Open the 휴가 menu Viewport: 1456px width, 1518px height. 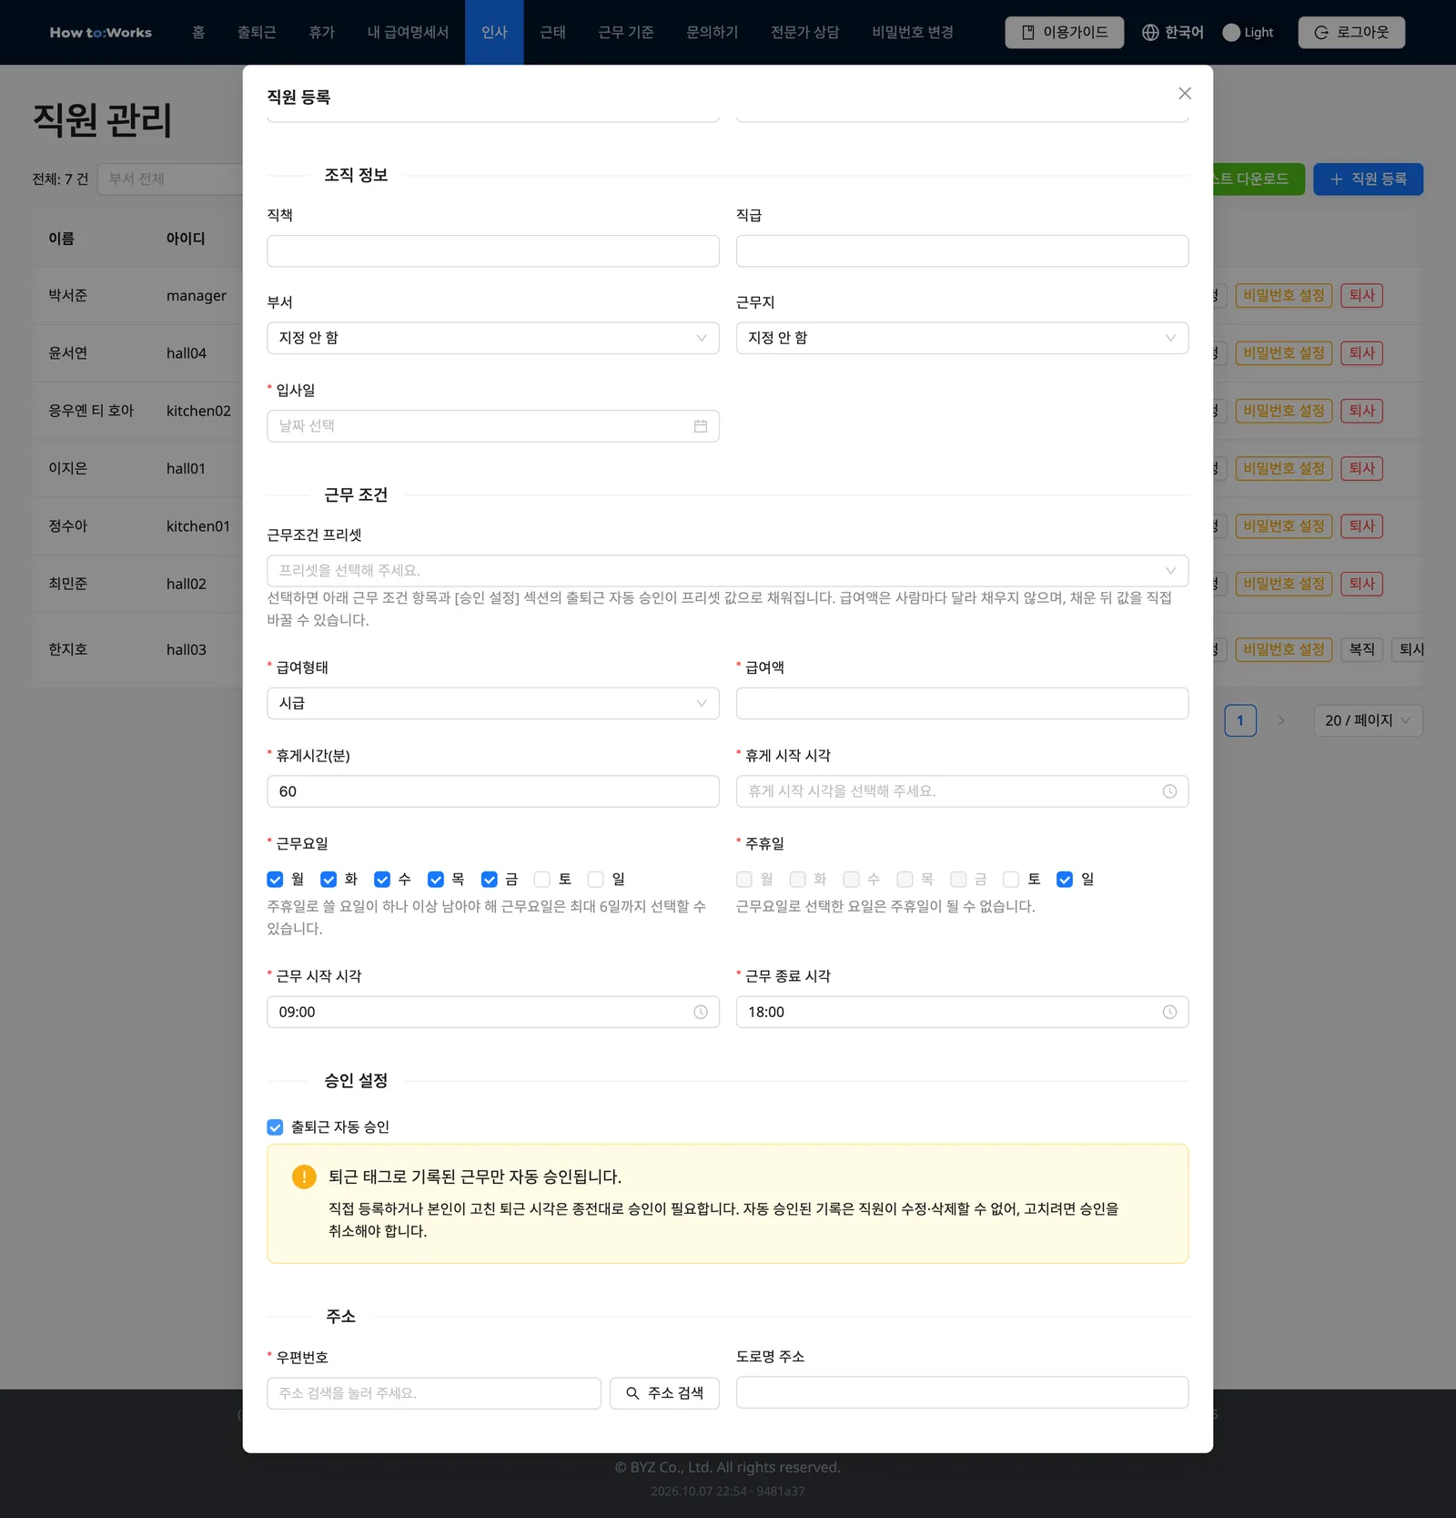point(322,33)
